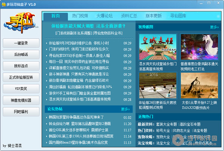Read 寻仙玩家DIY动手自制 article
224x151 pixels.
[x=80, y=56]
